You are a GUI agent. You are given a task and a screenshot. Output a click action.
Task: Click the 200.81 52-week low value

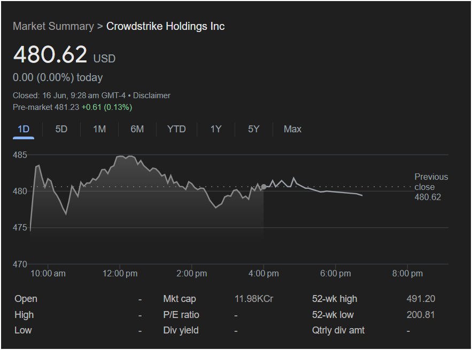point(421,315)
